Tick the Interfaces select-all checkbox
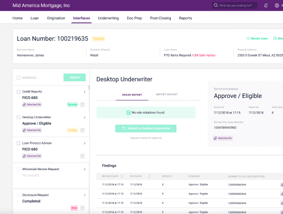This screenshot has width=283, height=214. (18, 78)
